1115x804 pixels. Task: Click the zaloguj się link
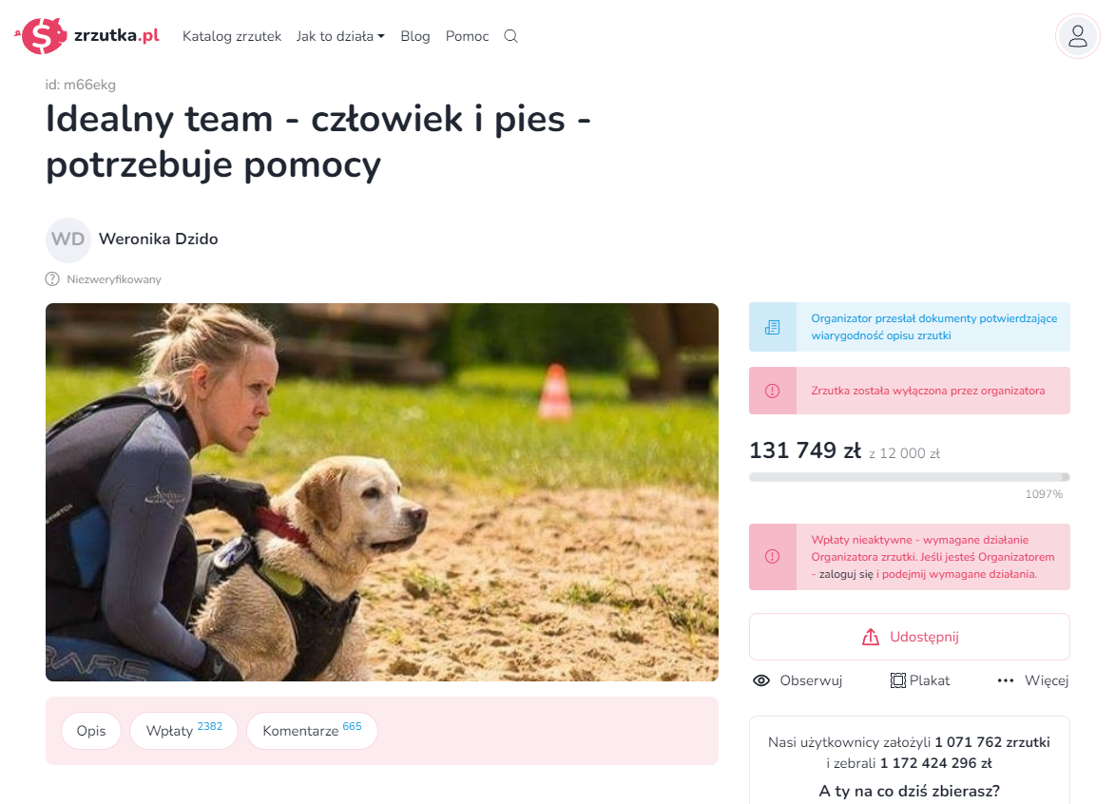(x=846, y=574)
